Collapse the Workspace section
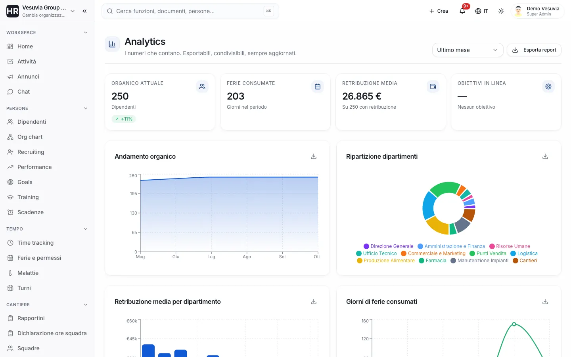 tap(86, 33)
